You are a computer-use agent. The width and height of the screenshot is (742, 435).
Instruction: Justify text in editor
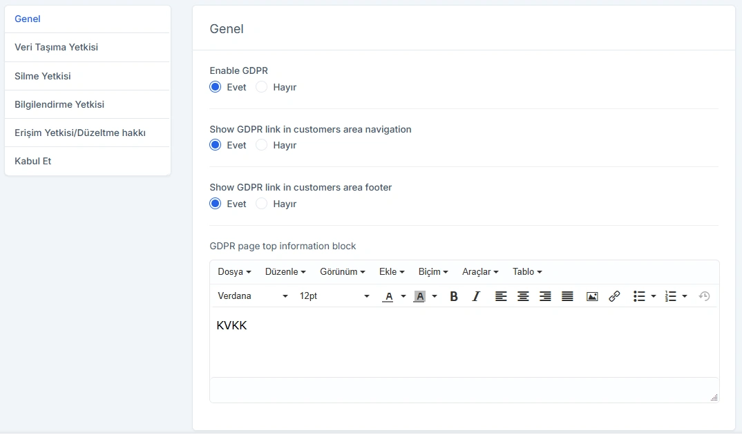(567, 296)
